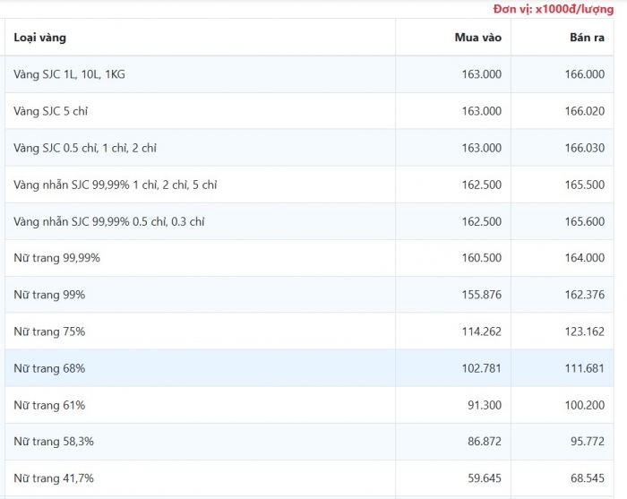Viewport: 627px width, 499px height.
Task: Select the 'Vàng SJC 5 chỉ' row label
Action: click(51, 111)
